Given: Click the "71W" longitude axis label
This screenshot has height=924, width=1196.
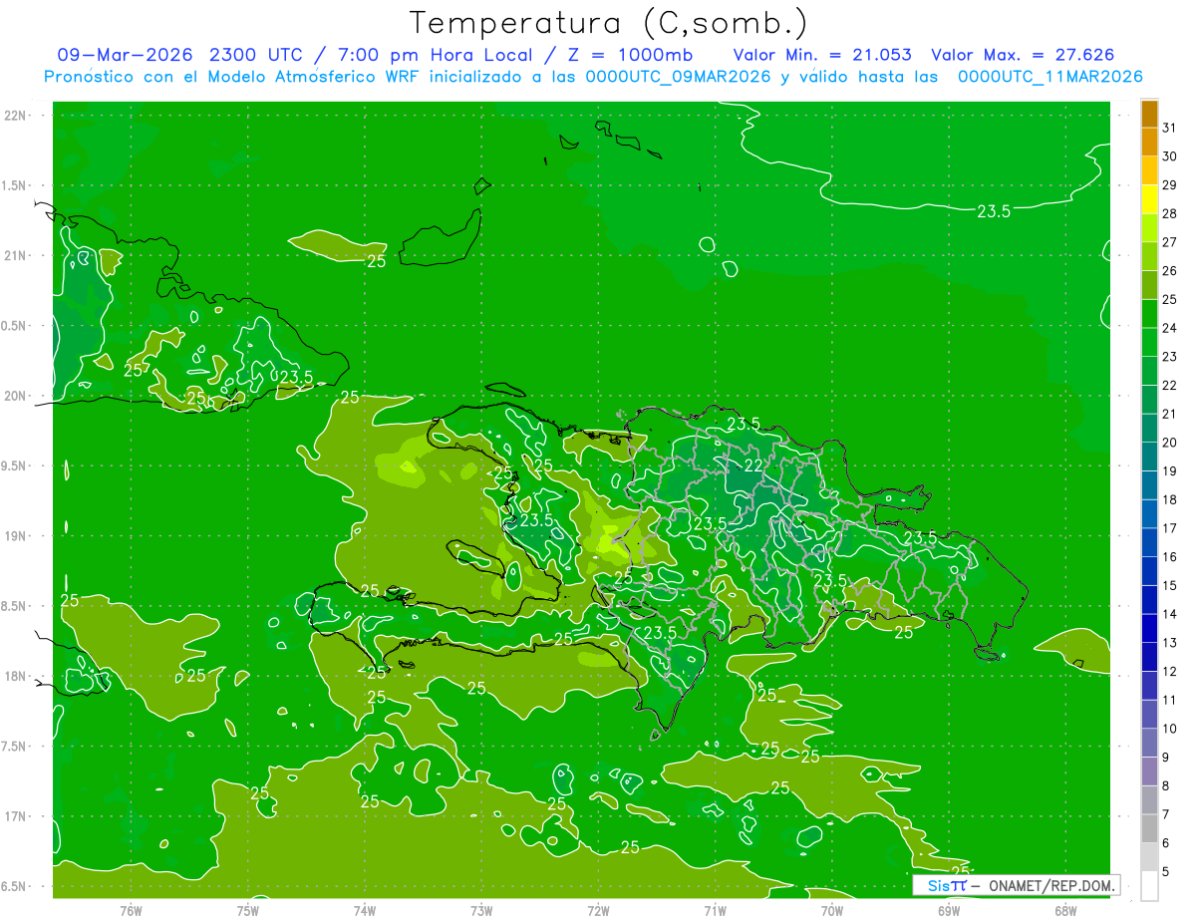Looking at the screenshot, I should (715, 911).
